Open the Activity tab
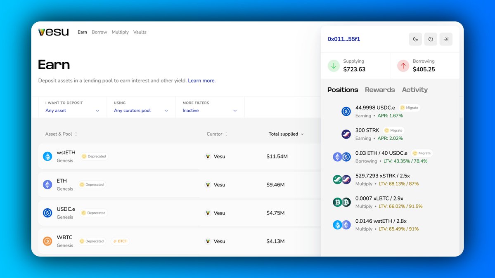The width and height of the screenshot is (495, 278). [414, 90]
